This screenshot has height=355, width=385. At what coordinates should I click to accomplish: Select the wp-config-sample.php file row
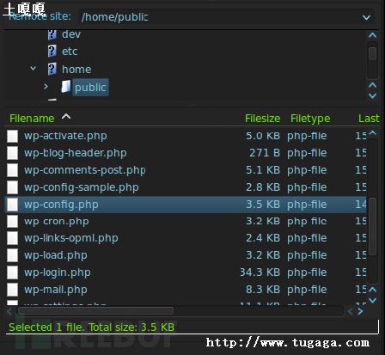(186, 187)
